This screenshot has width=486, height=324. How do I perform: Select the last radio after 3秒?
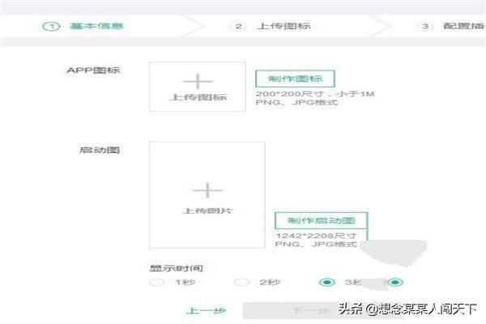395,283
